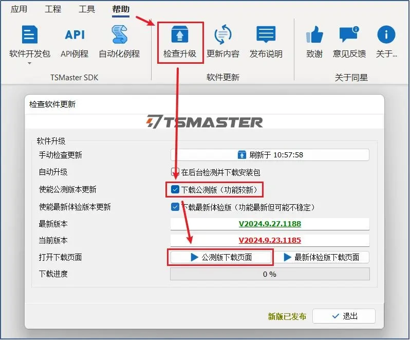Uncheck 下载公测版（功能较新）
The width and height of the screenshot is (410, 340).
click(x=175, y=189)
